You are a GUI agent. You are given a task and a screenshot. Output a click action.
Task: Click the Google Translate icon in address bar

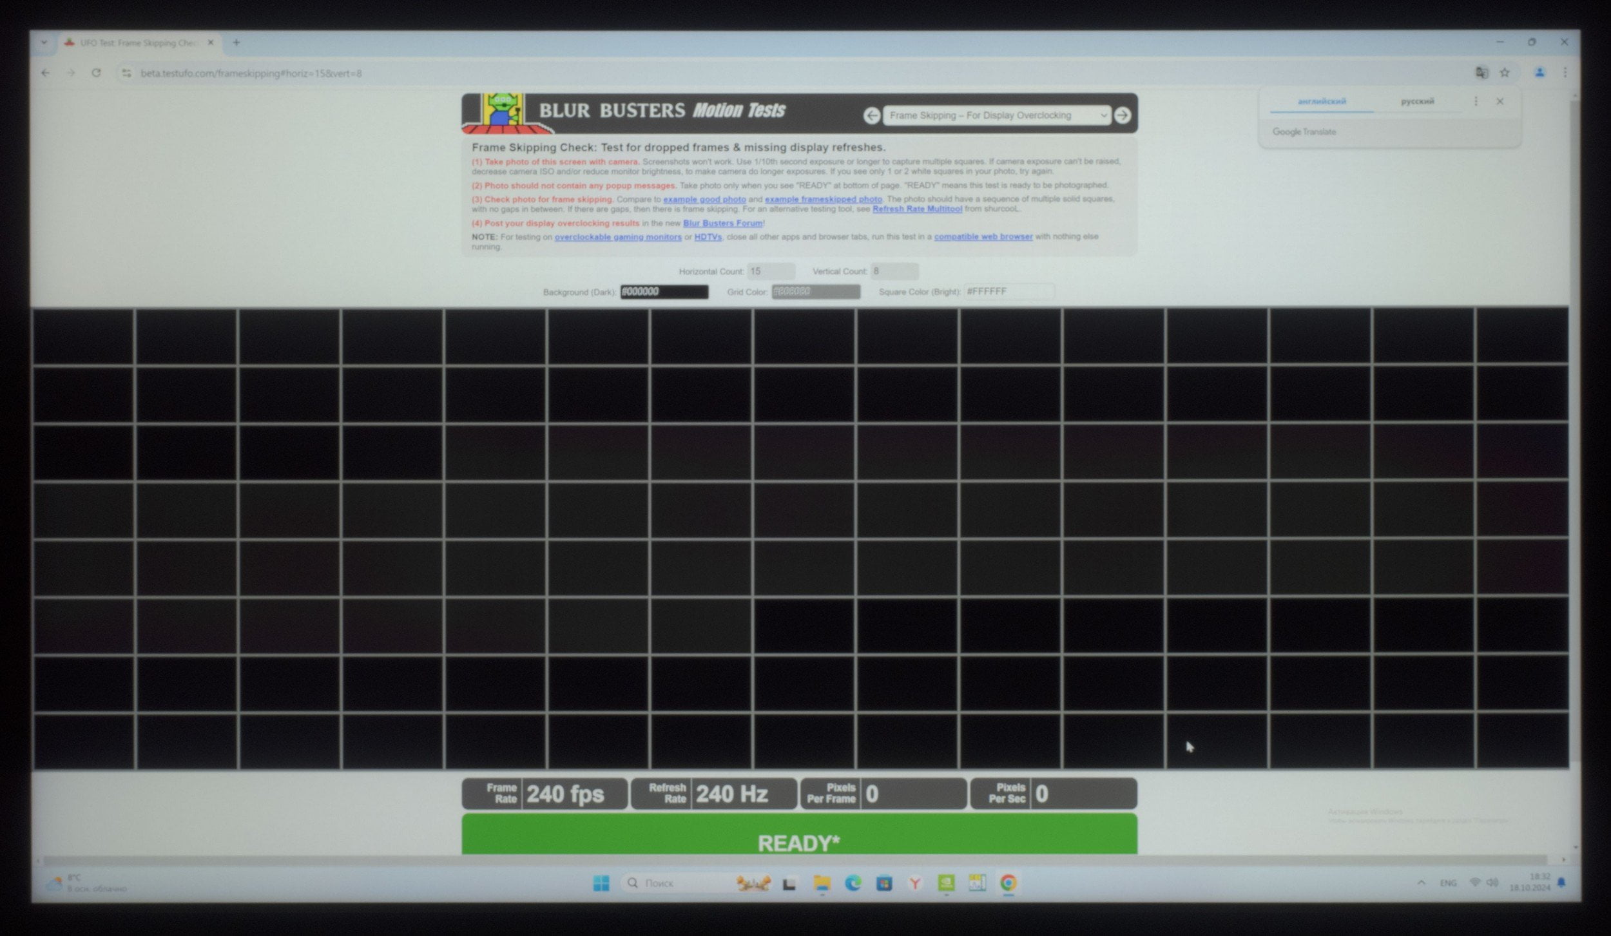pos(1481,73)
